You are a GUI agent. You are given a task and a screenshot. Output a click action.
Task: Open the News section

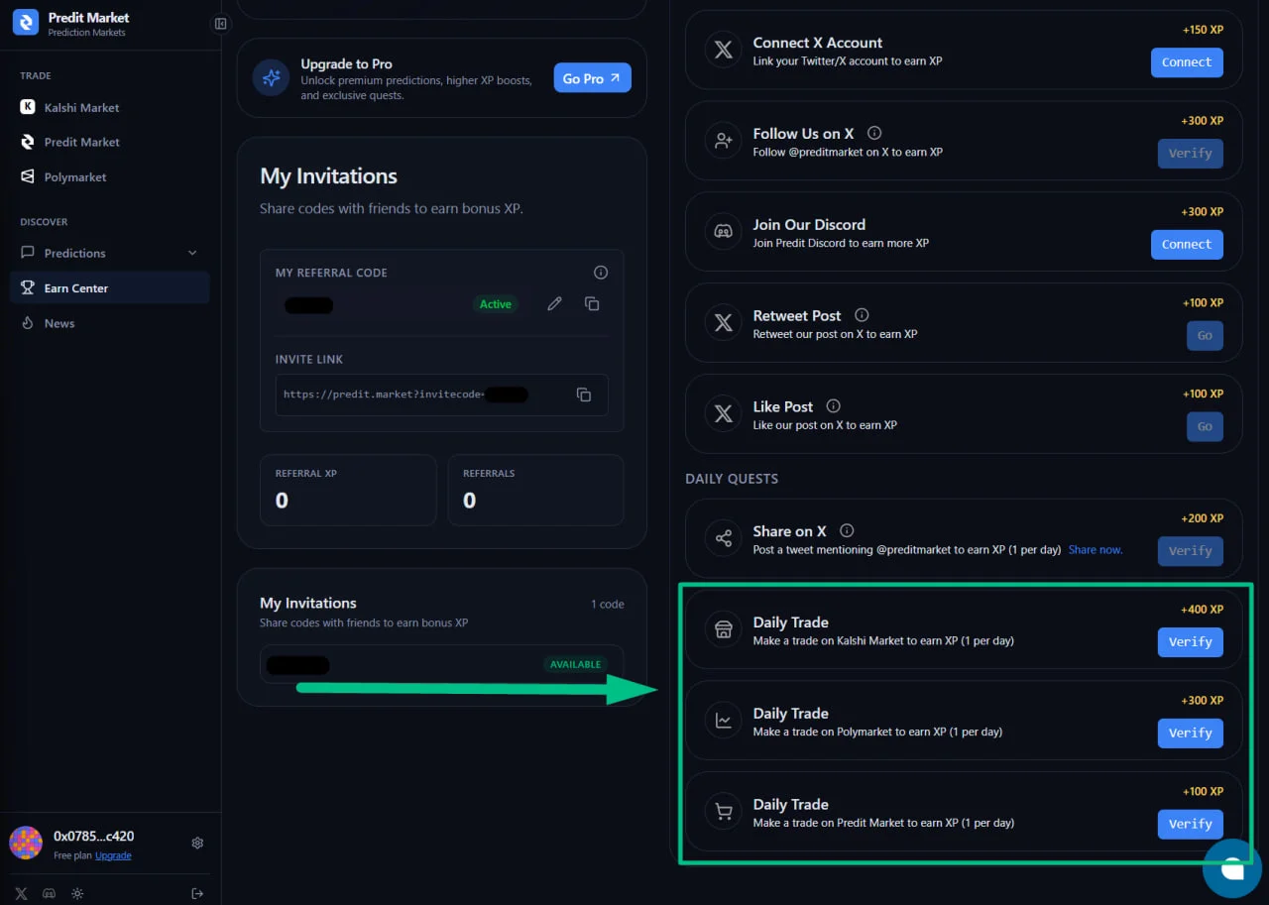(110, 323)
